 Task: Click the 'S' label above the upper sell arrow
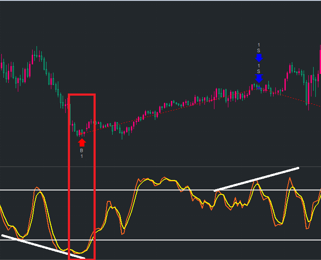(258, 50)
